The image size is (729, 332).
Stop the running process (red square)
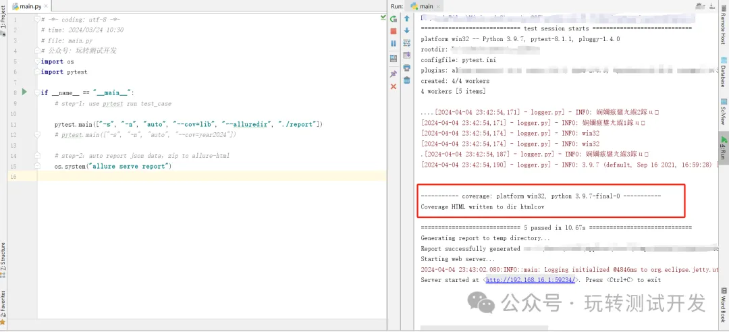click(x=394, y=31)
